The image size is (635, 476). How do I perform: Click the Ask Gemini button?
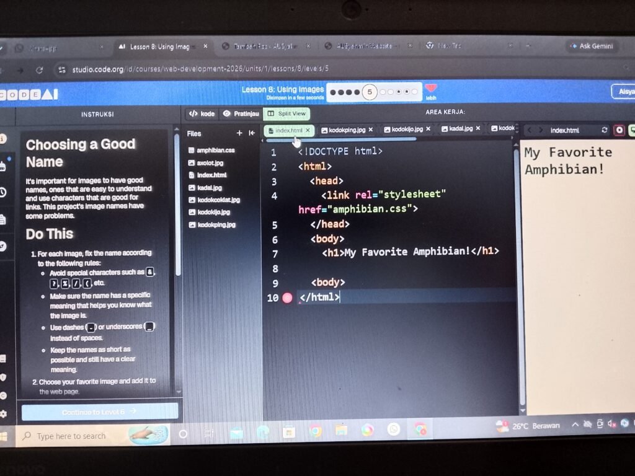pyautogui.click(x=592, y=46)
